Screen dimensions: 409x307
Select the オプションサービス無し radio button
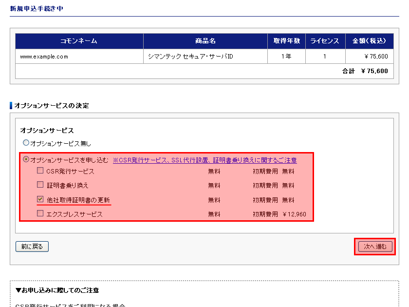26,143
